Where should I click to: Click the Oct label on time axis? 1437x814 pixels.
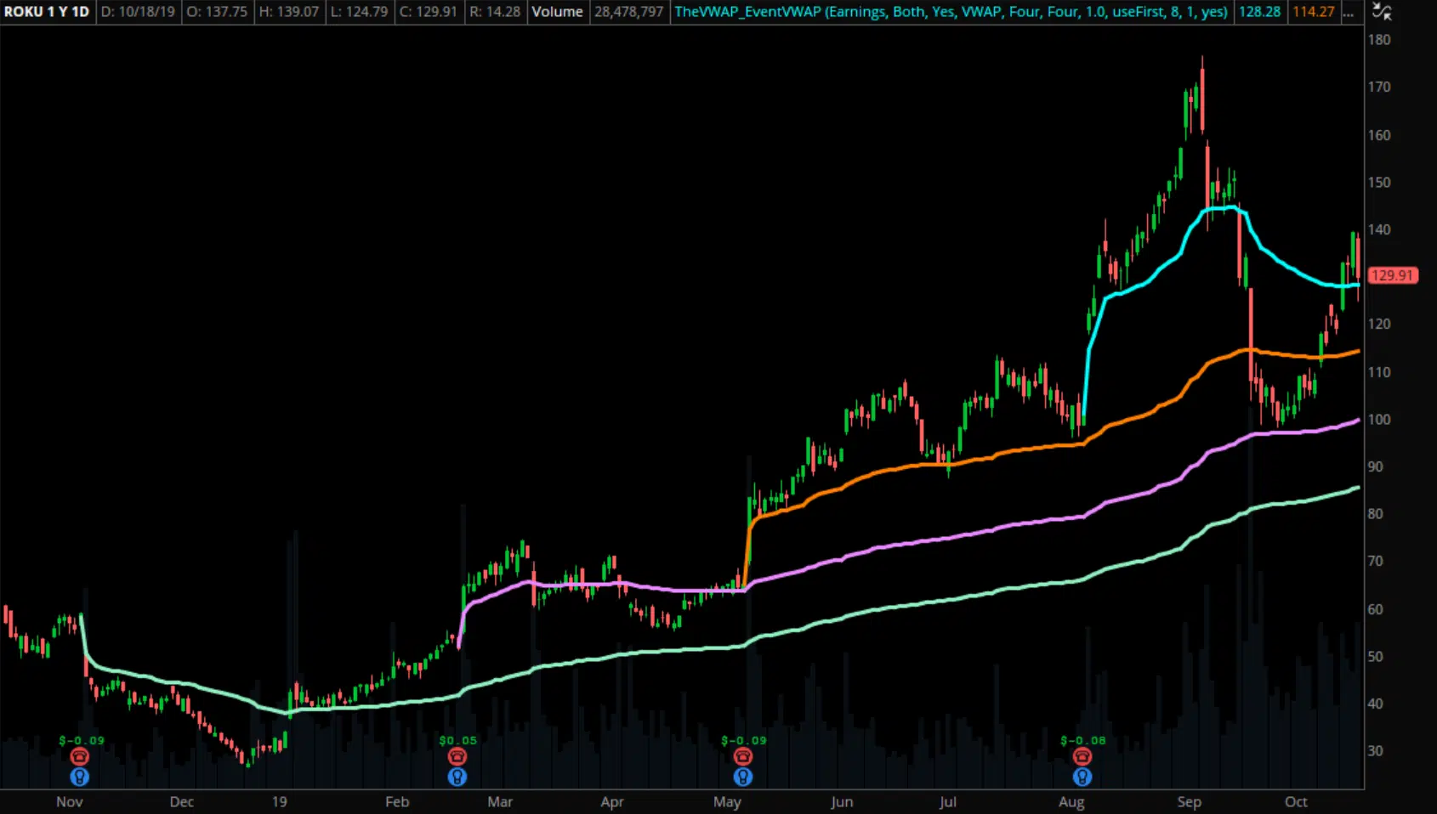pos(1296,802)
